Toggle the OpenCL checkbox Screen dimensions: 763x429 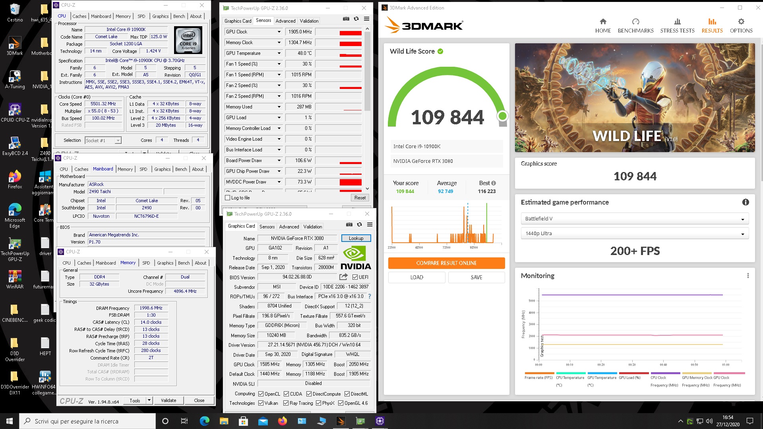pyautogui.click(x=261, y=394)
